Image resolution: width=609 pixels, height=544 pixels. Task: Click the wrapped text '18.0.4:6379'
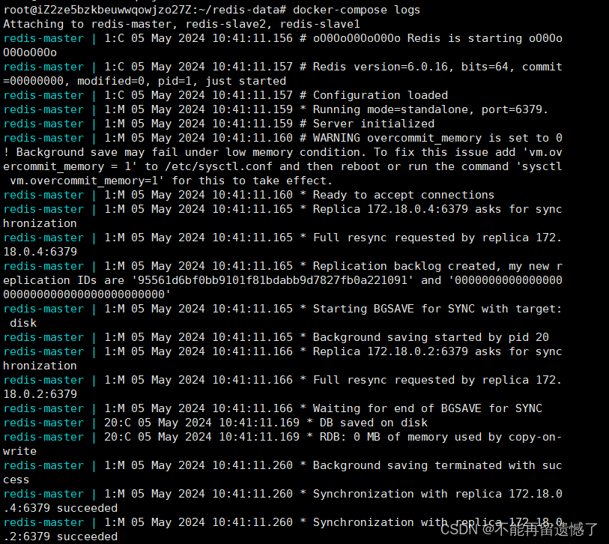tap(40, 252)
